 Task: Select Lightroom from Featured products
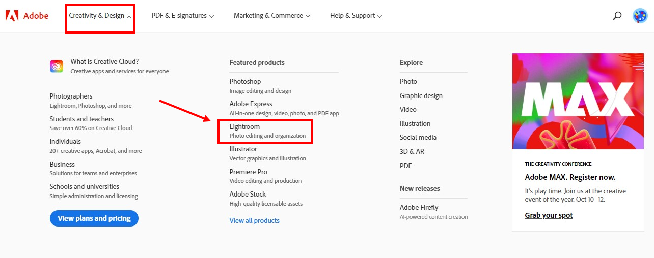pos(244,126)
